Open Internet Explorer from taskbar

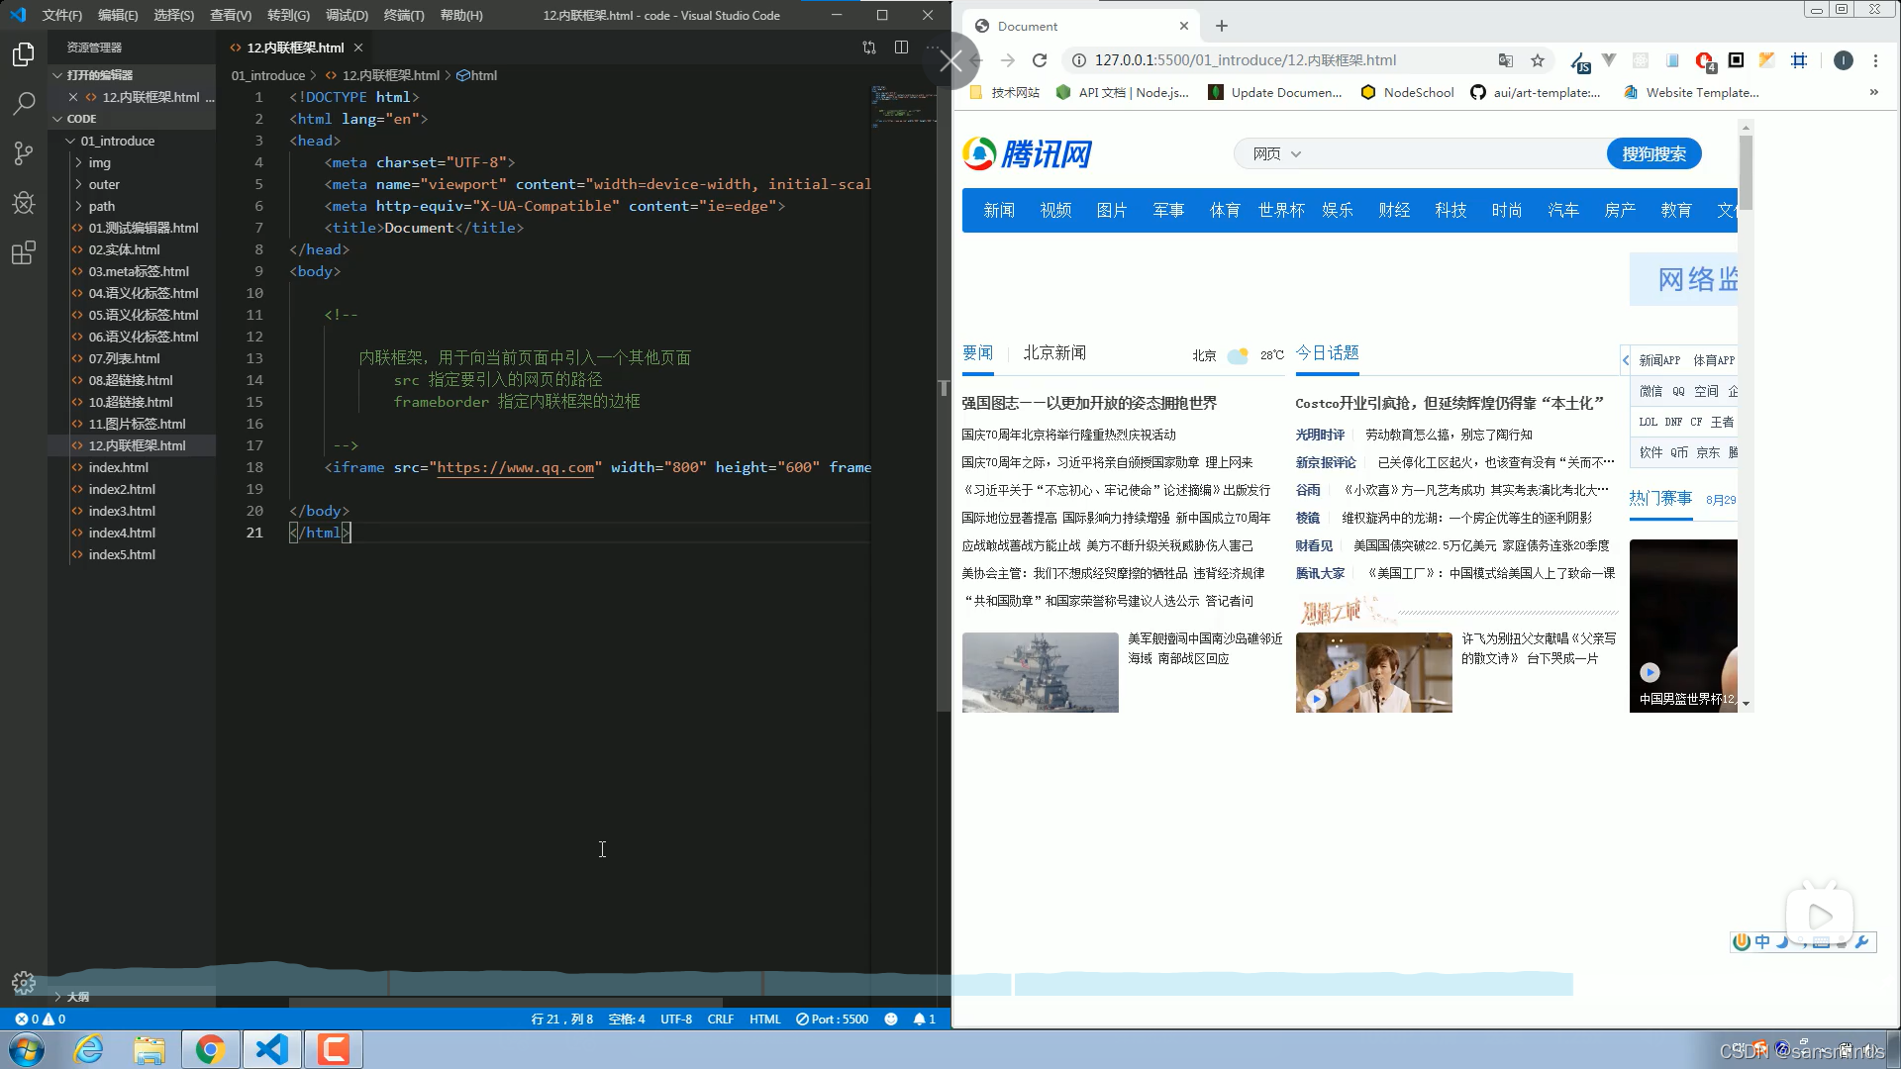click(x=88, y=1049)
